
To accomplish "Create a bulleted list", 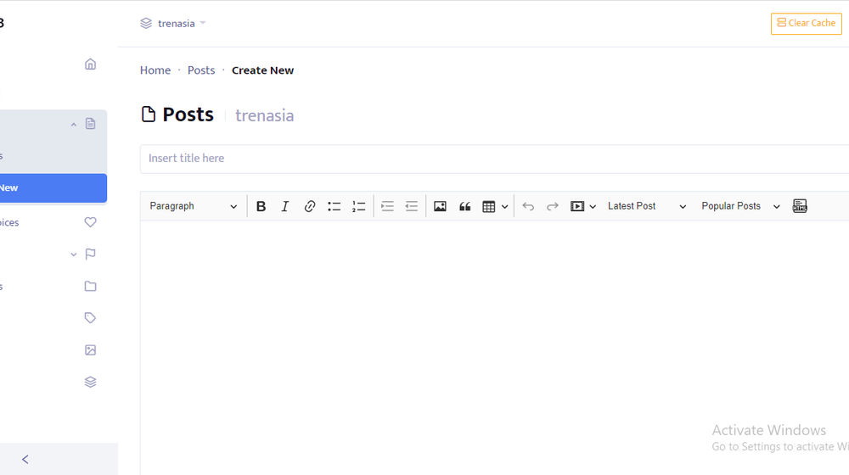I will [x=334, y=206].
